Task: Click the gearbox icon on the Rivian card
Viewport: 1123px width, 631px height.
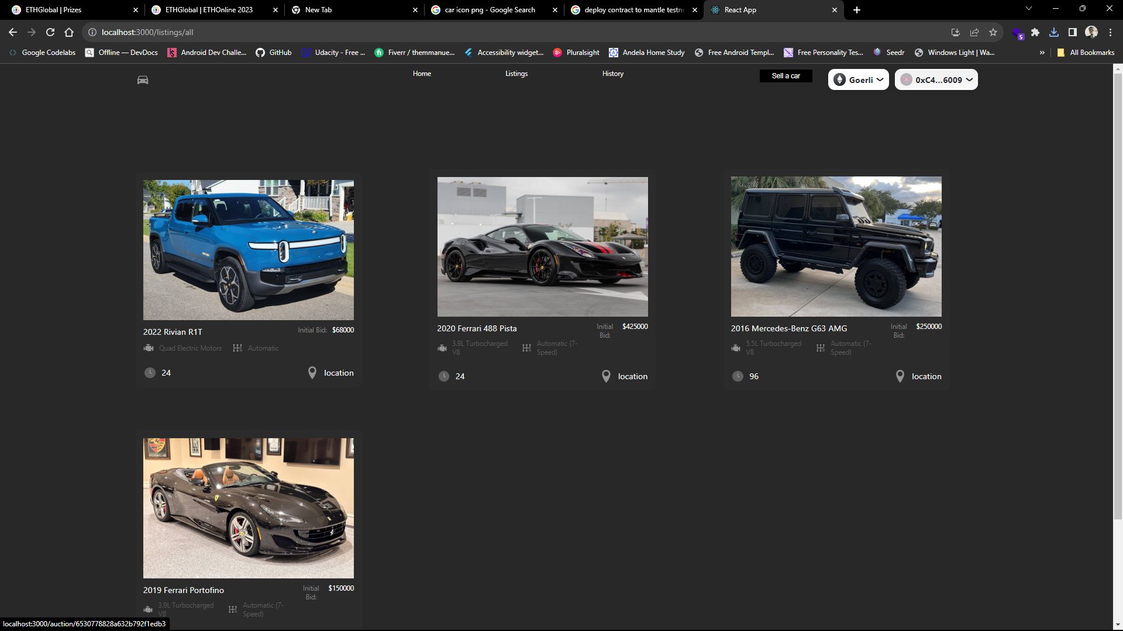Action: [x=237, y=348]
